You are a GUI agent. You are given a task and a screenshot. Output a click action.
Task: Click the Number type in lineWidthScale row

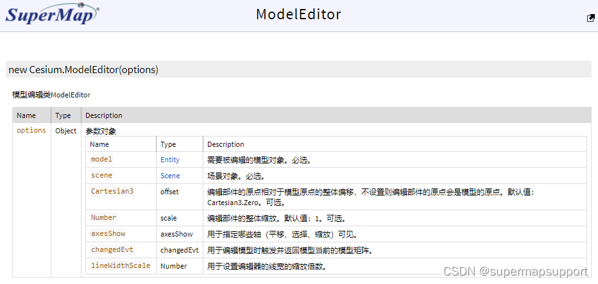(x=173, y=266)
